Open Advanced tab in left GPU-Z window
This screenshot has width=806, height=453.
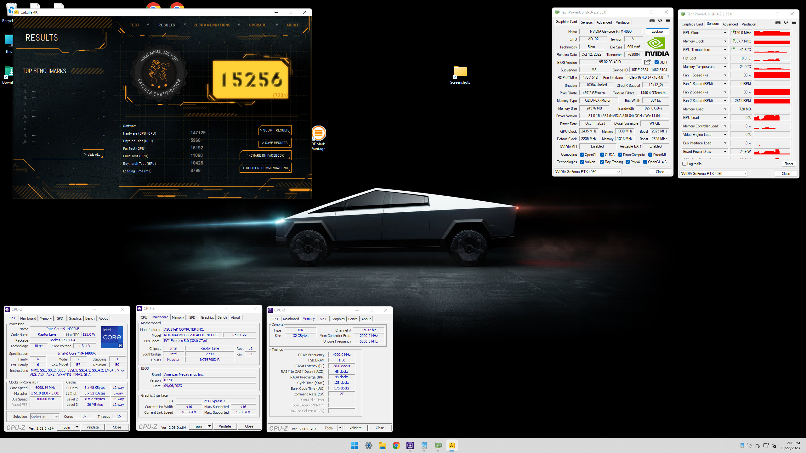[x=604, y=22]
